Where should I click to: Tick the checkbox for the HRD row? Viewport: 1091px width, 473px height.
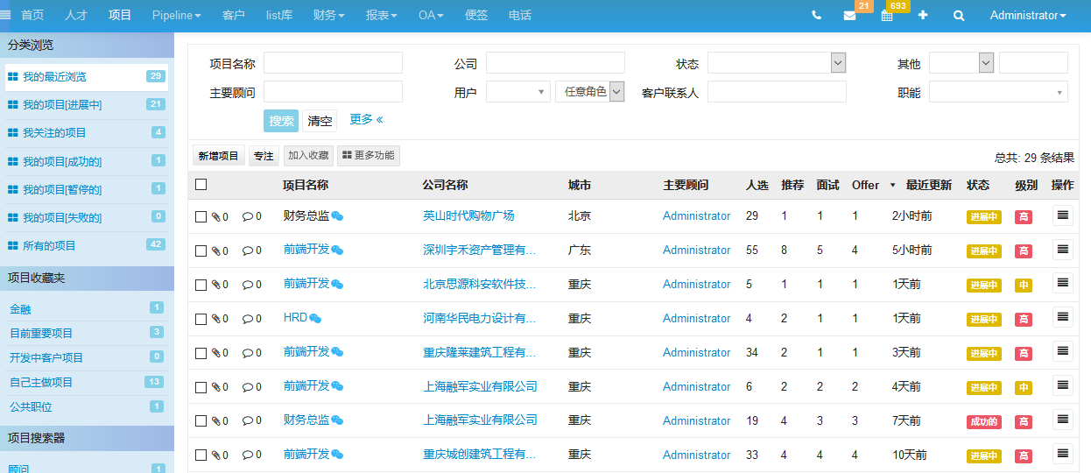[x=201, y=319]
